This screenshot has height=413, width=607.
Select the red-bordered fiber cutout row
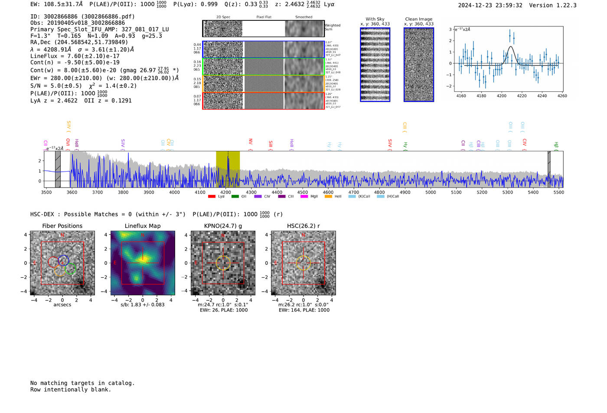[264, 101]
